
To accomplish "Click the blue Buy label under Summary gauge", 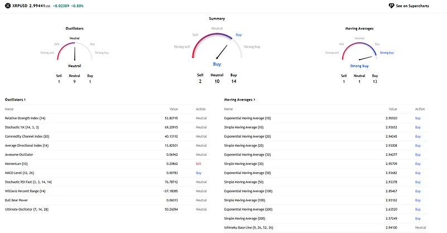I will tap(217, 64).
